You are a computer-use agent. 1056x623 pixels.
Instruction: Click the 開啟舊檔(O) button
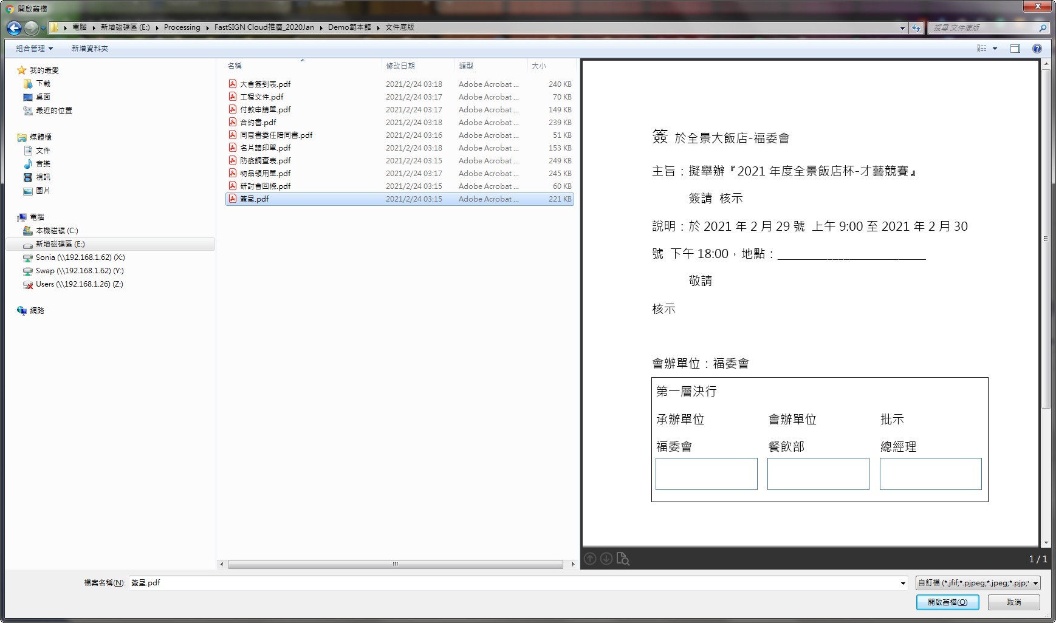[947, 602]
